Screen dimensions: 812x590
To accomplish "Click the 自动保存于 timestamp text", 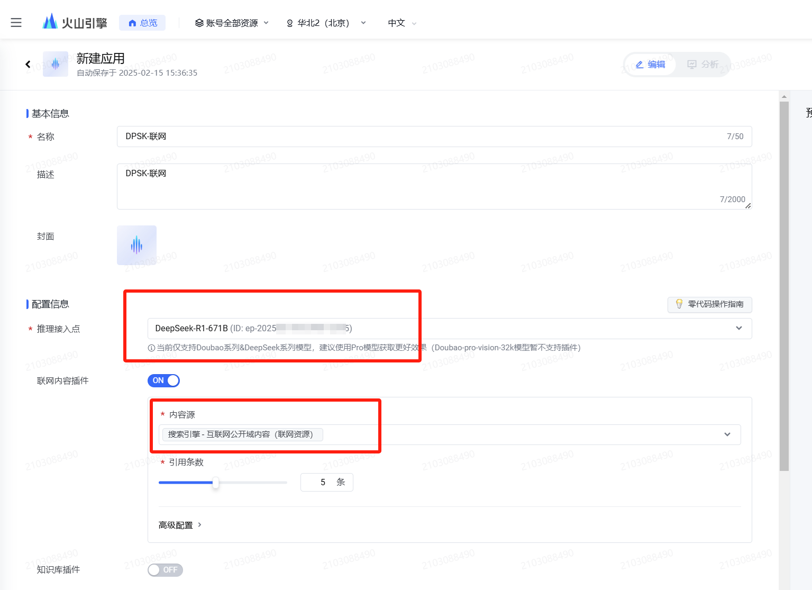I will pyautogui.click(x=137, y=73).
